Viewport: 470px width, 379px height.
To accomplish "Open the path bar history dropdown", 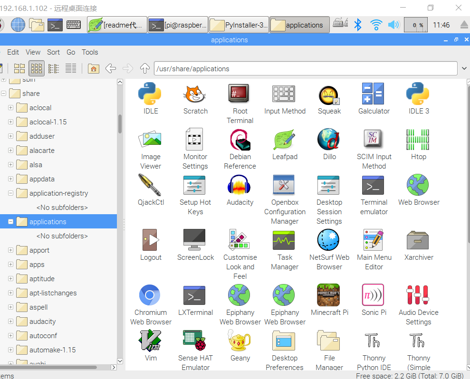I will click(464, 68).
